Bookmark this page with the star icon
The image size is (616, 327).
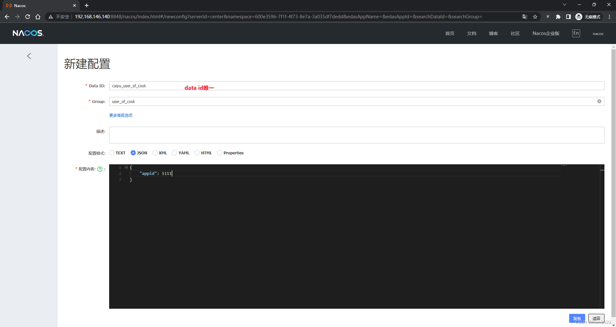535,17
